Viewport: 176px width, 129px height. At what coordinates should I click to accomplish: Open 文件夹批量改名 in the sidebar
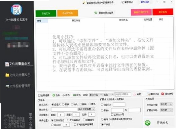20,75
